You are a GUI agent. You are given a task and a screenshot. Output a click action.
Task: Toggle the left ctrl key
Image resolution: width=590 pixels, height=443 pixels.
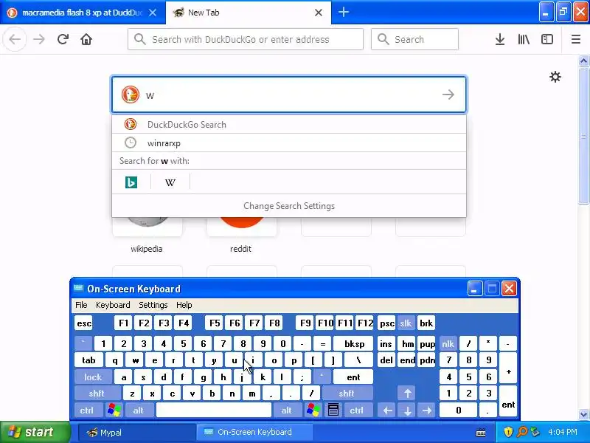[x=87, y=410]
